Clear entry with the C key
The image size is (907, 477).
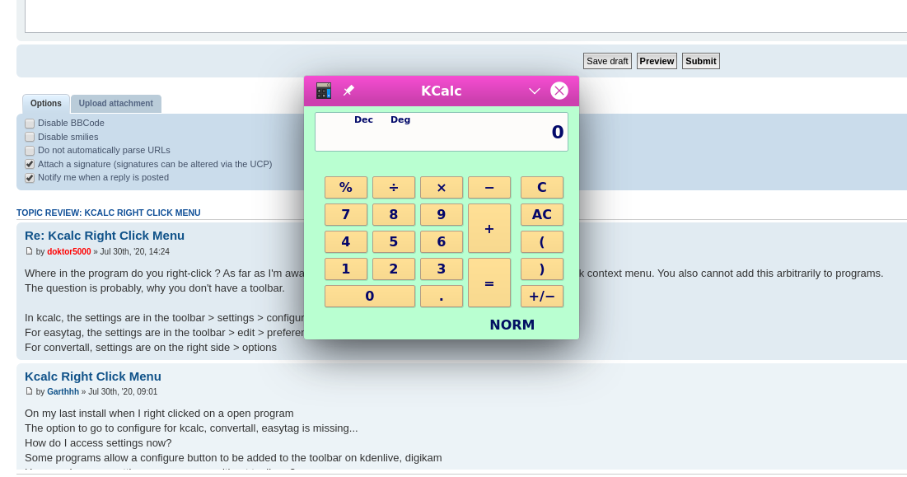(542, 187)
